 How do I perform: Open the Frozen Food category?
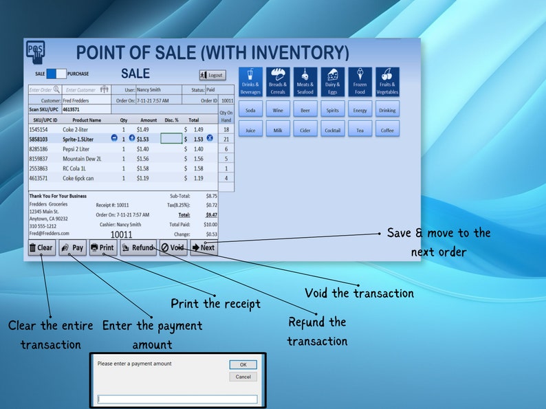(x=360, y=82)
